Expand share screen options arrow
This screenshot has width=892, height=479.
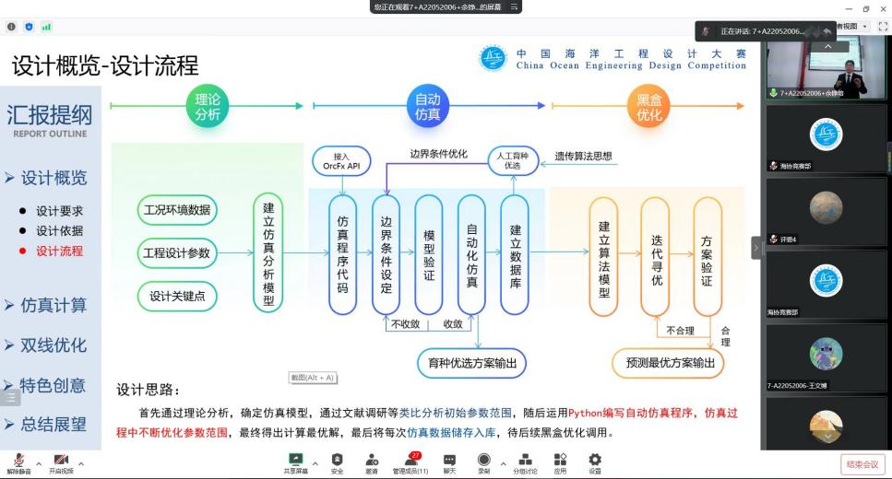tap(315, 462)
